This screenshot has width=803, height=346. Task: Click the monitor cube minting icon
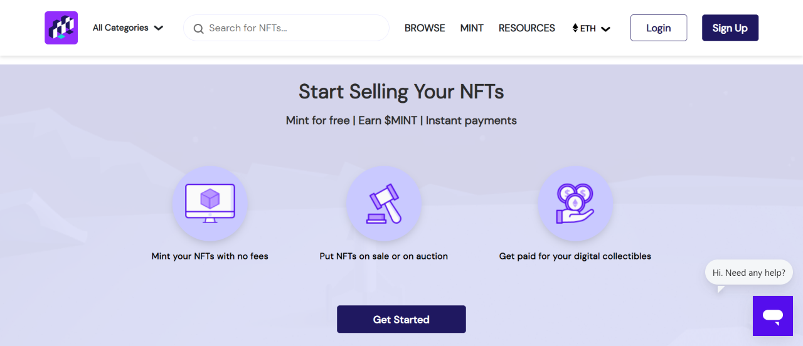pyautogui.click(x=210, y=204)
